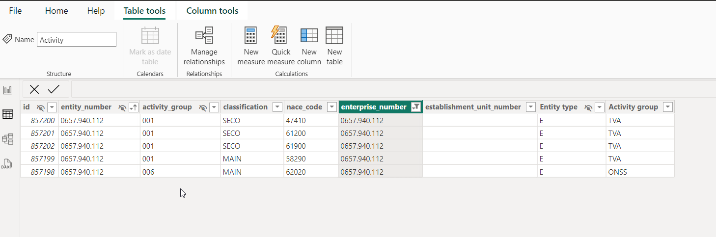Image resolution: width=716 pixels, height=237 pixels.
Task: Click activity_group cell 006
Action: coord(180,172)
